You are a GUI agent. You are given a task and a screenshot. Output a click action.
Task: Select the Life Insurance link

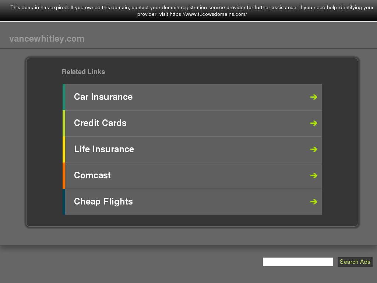tap(104, 149)
